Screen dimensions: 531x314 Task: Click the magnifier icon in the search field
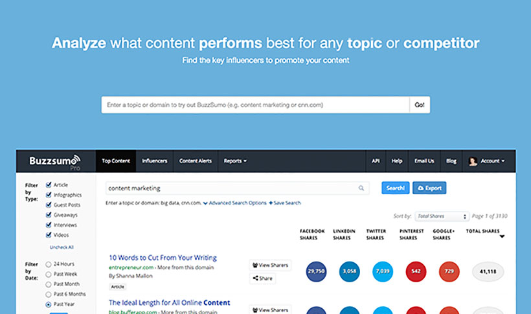(x=361, y=188)
